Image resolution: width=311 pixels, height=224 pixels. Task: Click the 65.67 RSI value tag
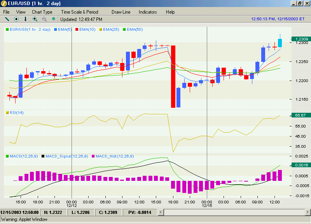click(302, 115)
